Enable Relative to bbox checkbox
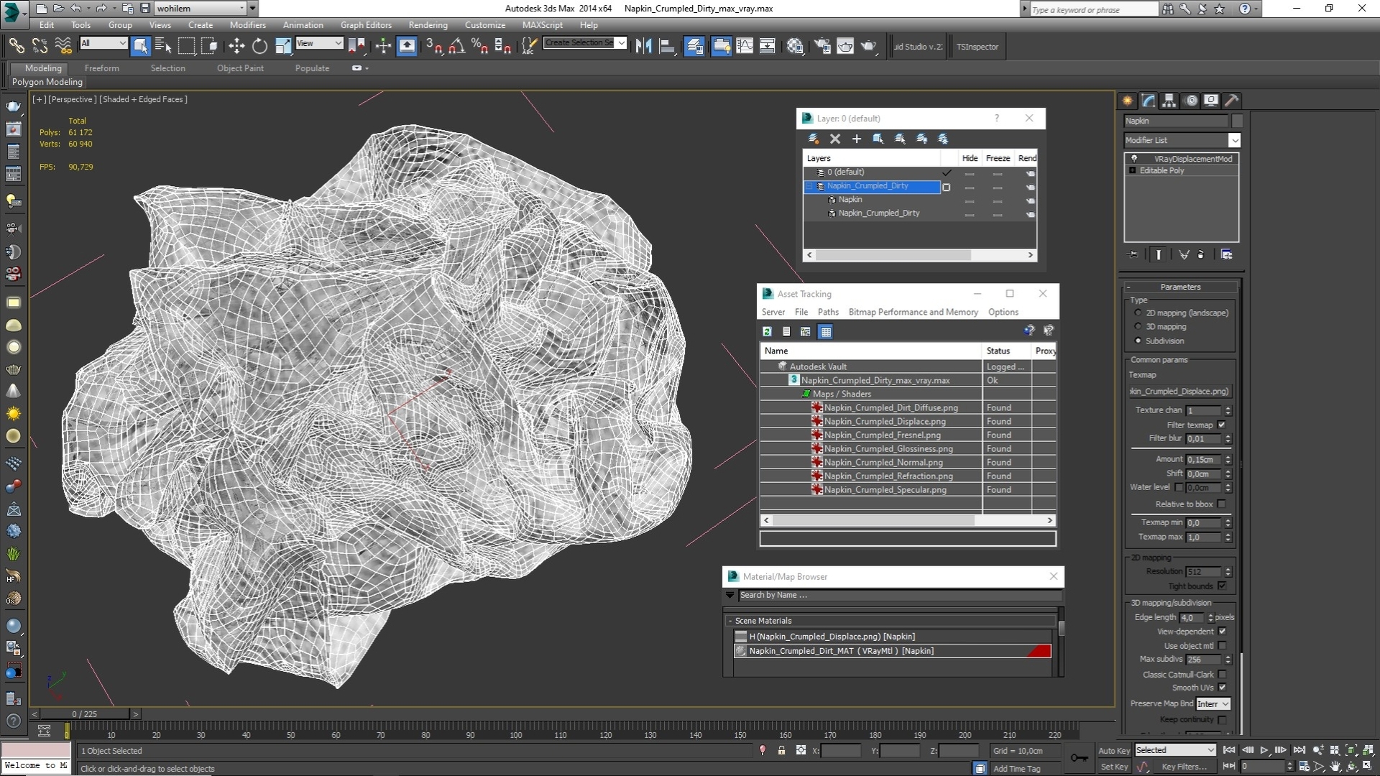Image resolution: width=1380 pixels, height=776 pixels. (x=1221, y=504)
